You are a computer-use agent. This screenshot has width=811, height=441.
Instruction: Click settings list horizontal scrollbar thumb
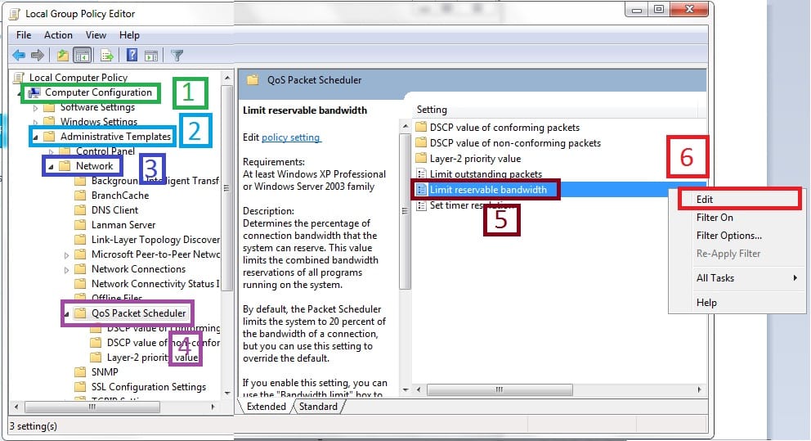(500, 389)
